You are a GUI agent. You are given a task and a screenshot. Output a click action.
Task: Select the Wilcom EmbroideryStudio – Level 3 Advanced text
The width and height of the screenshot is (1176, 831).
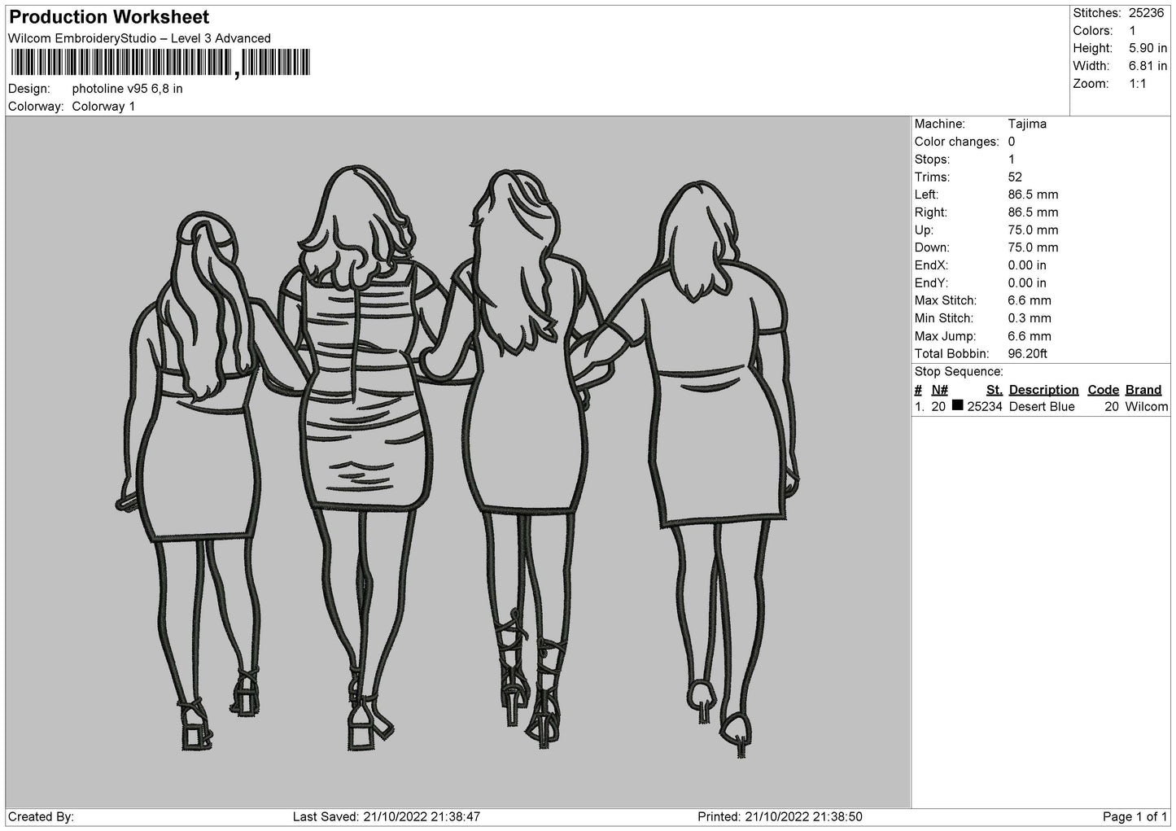click(x=139, y=38)
